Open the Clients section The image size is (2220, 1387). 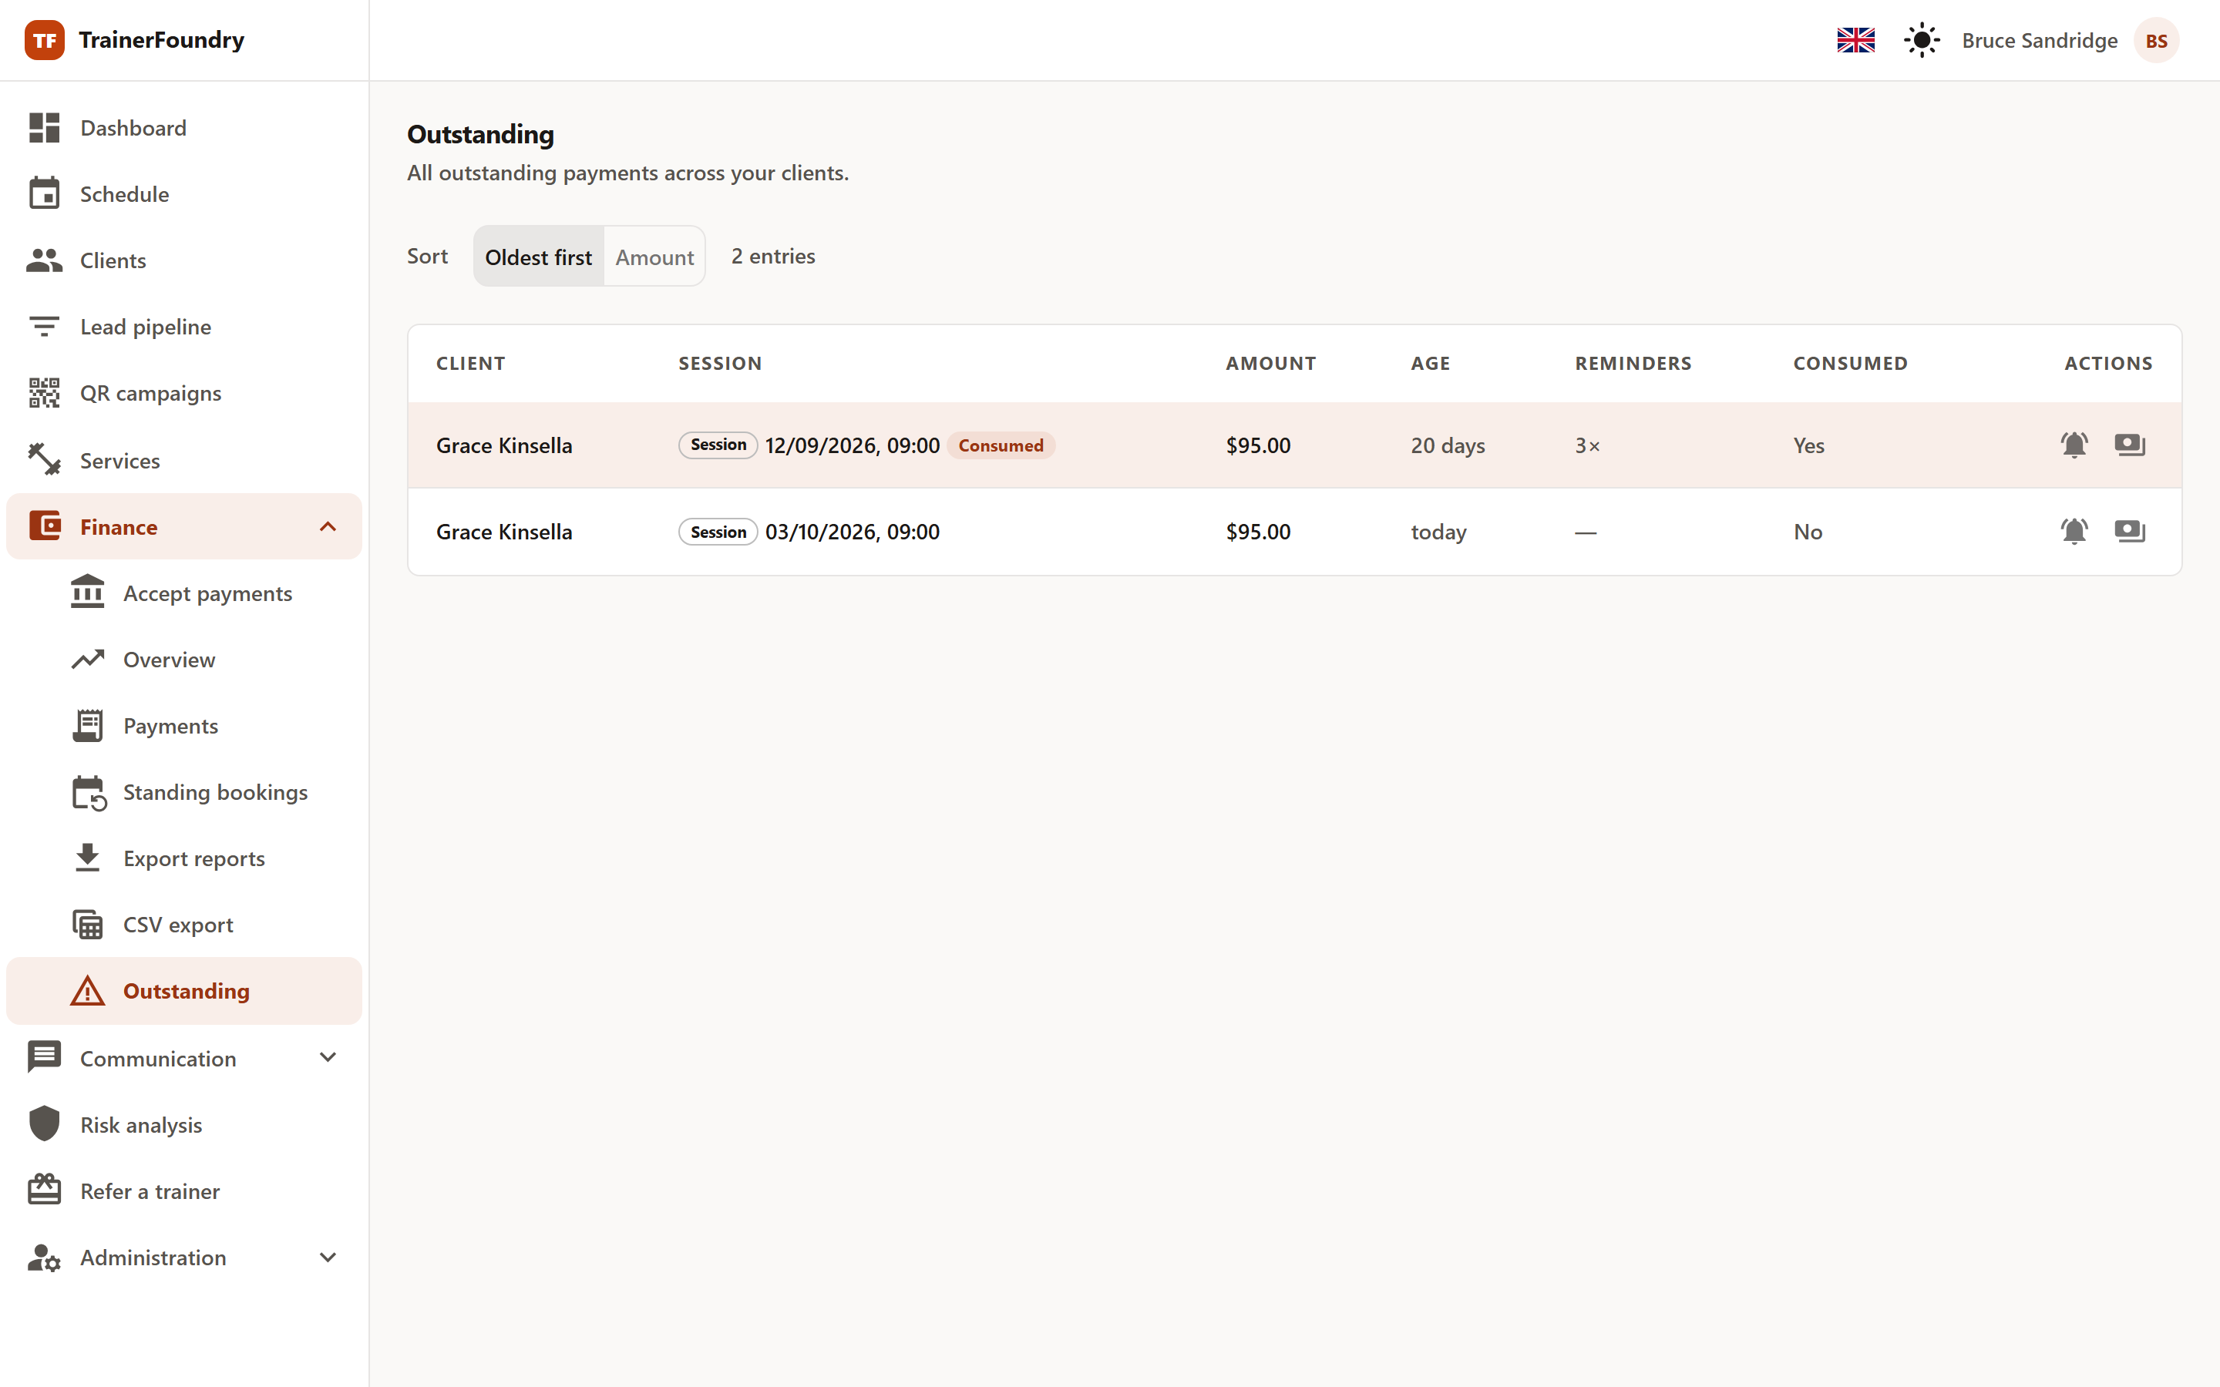(184, 260)
